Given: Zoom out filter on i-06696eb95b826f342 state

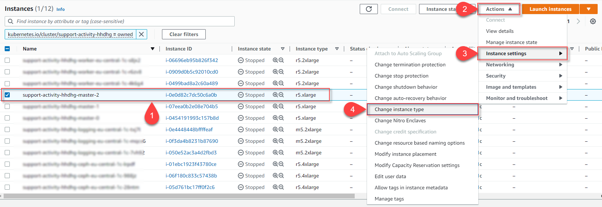Looking at the screenshot, I should point(281,60).
